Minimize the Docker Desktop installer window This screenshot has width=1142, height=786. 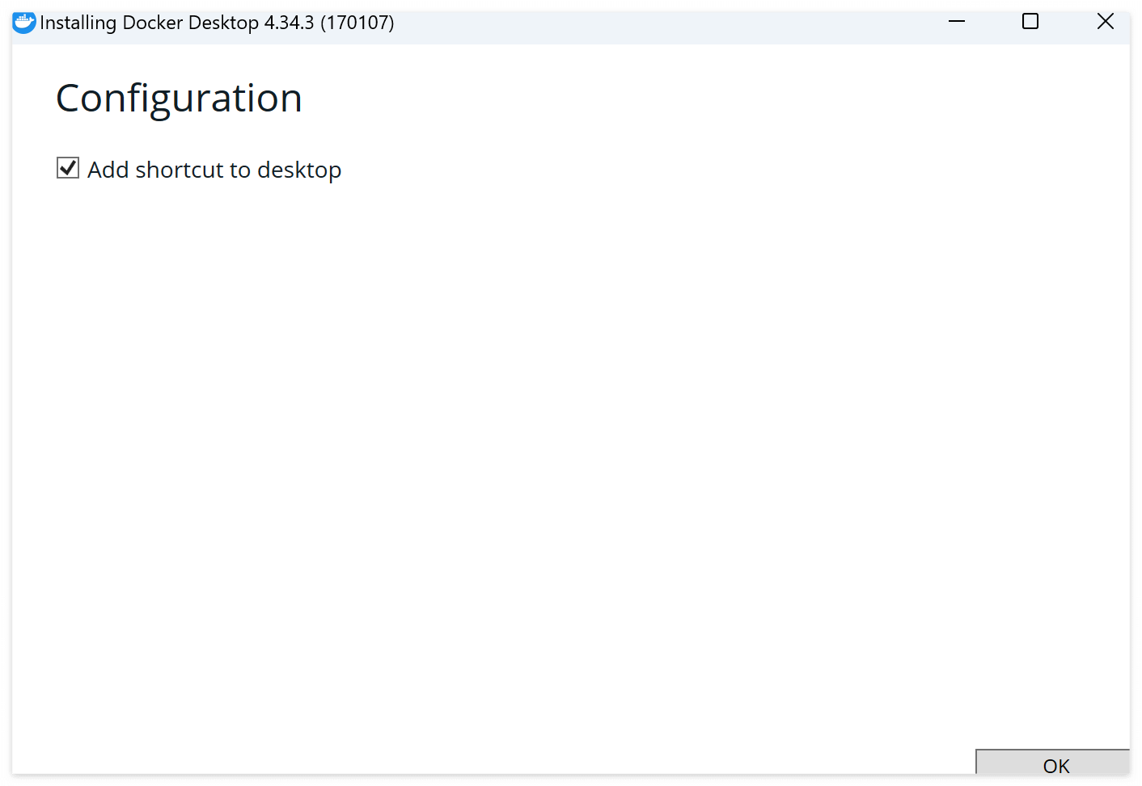(957, 22)
